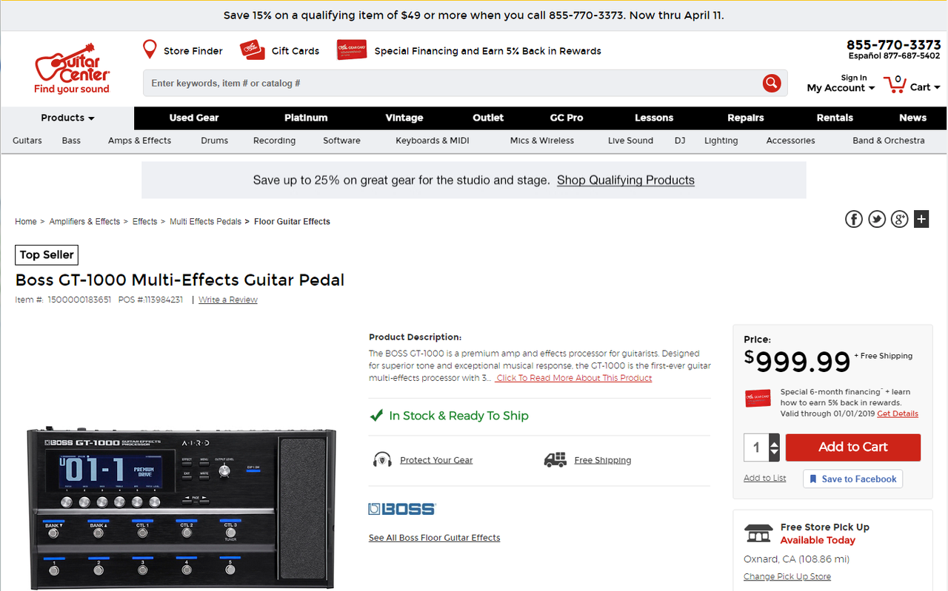
Task: Open Drums category
Action: (x=215, y=141)
